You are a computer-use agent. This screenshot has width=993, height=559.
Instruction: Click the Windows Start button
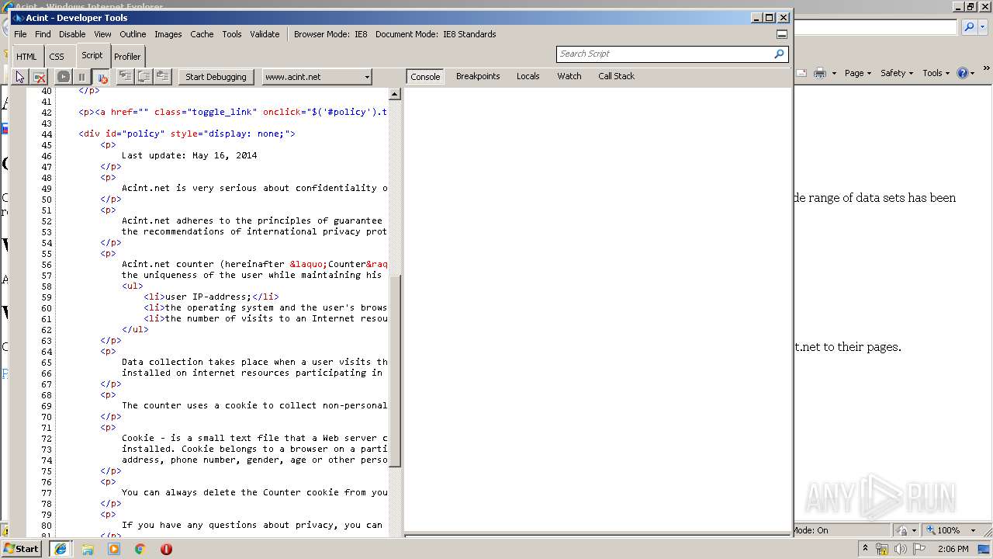pos(21,548)
